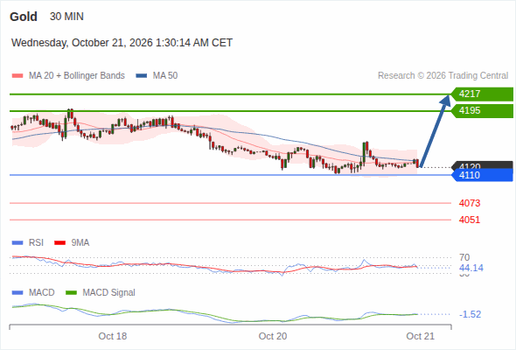Click the Oct 21 date axis marker

click(421, 336)
